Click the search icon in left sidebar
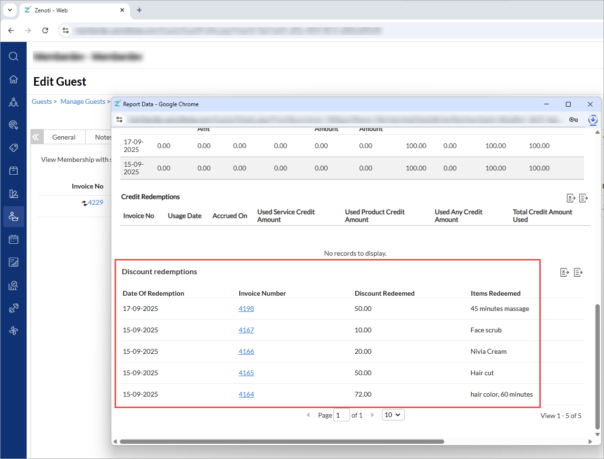The width and height of the screenshot is (604, 459). click(13, 56)
